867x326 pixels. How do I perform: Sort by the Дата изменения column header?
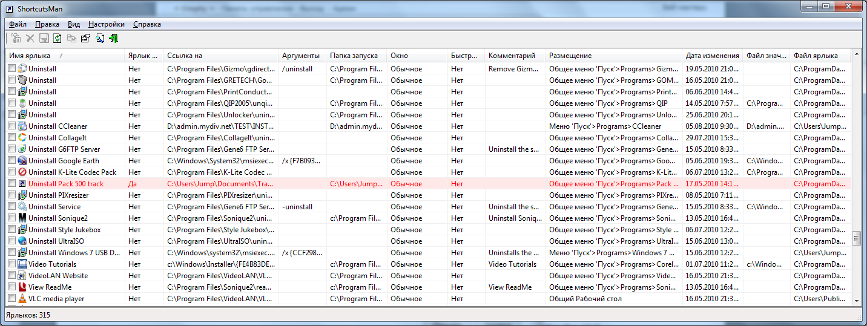point(713,56)
